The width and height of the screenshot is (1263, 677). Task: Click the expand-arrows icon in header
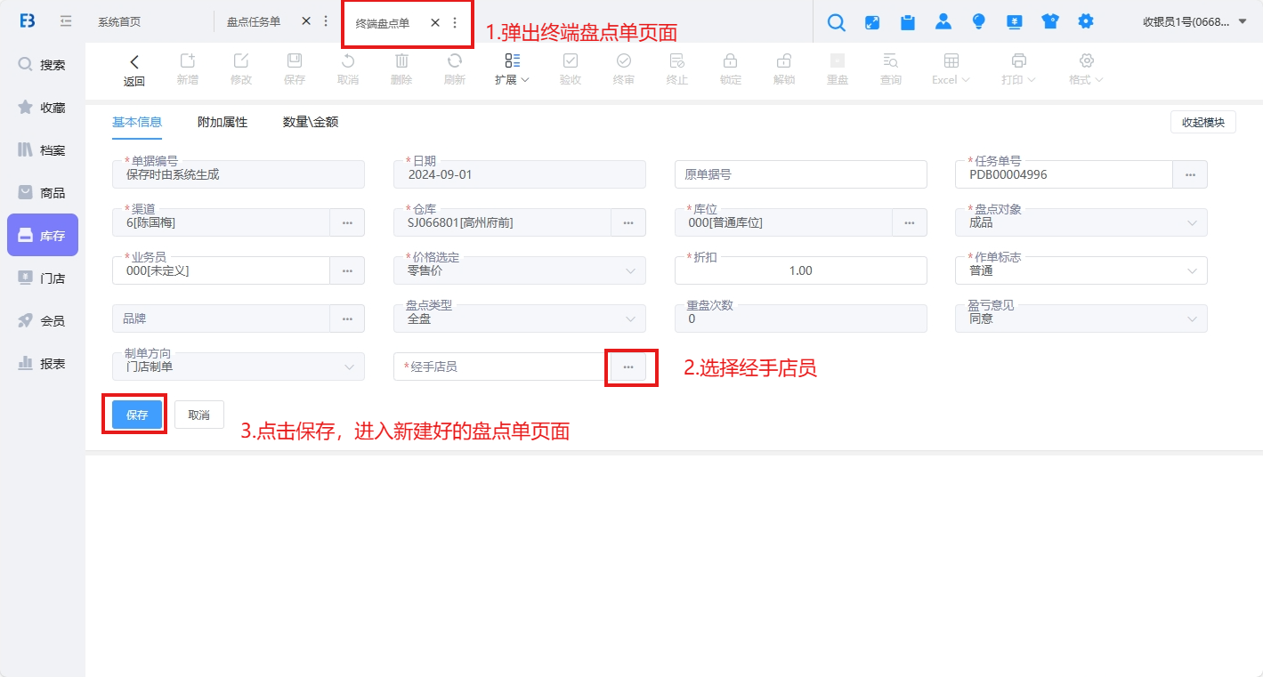[x=872, y=22]
